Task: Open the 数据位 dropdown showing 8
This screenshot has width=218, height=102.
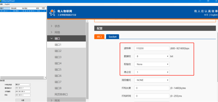Action: point(152,56)
